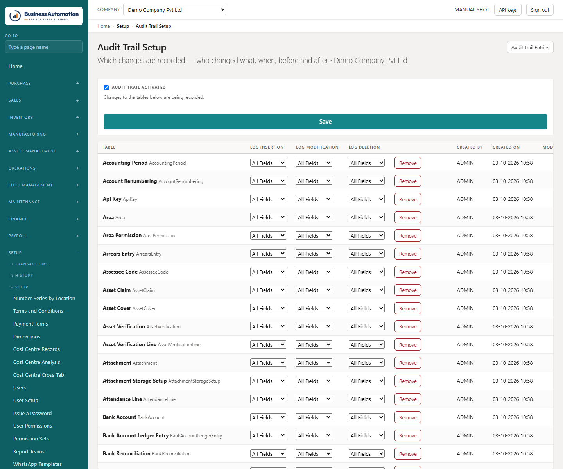Expand the Sales menu plus icon
The width and height of the screenshot is (563, 469).
pos(77,100)
